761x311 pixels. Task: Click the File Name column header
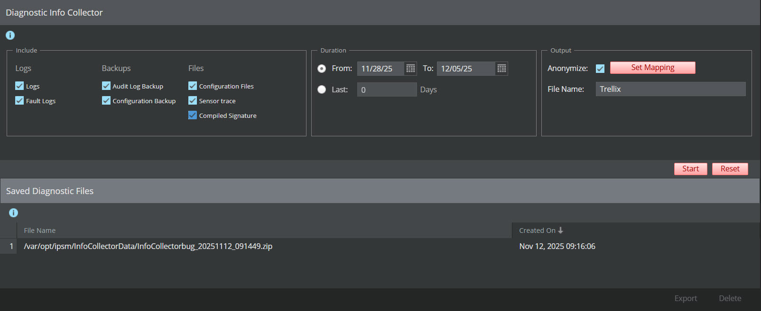point(264,230)
